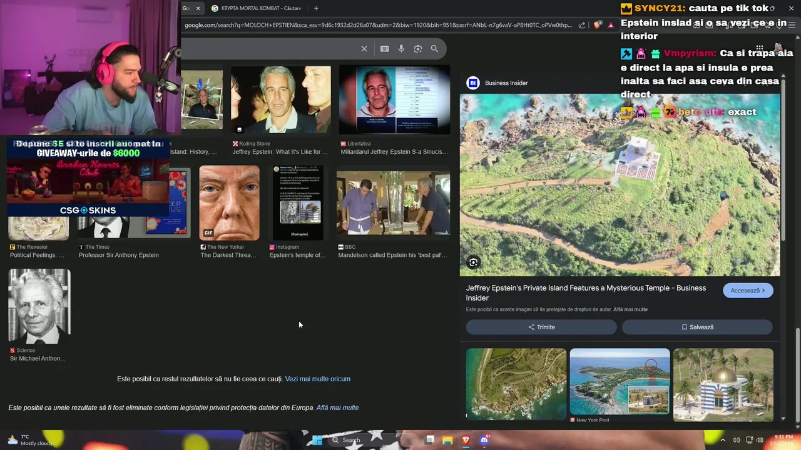Show hidden system tray icons
This screenshot has height=450, width=801.
click(x=722, y=440)
